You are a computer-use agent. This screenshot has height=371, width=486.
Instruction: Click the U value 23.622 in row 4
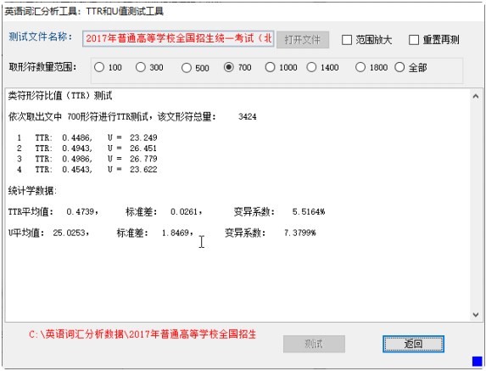pyautogui.click(x=143, y=170)
